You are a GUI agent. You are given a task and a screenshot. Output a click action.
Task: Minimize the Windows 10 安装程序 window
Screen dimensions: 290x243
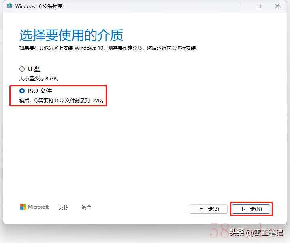coord(241,6)
